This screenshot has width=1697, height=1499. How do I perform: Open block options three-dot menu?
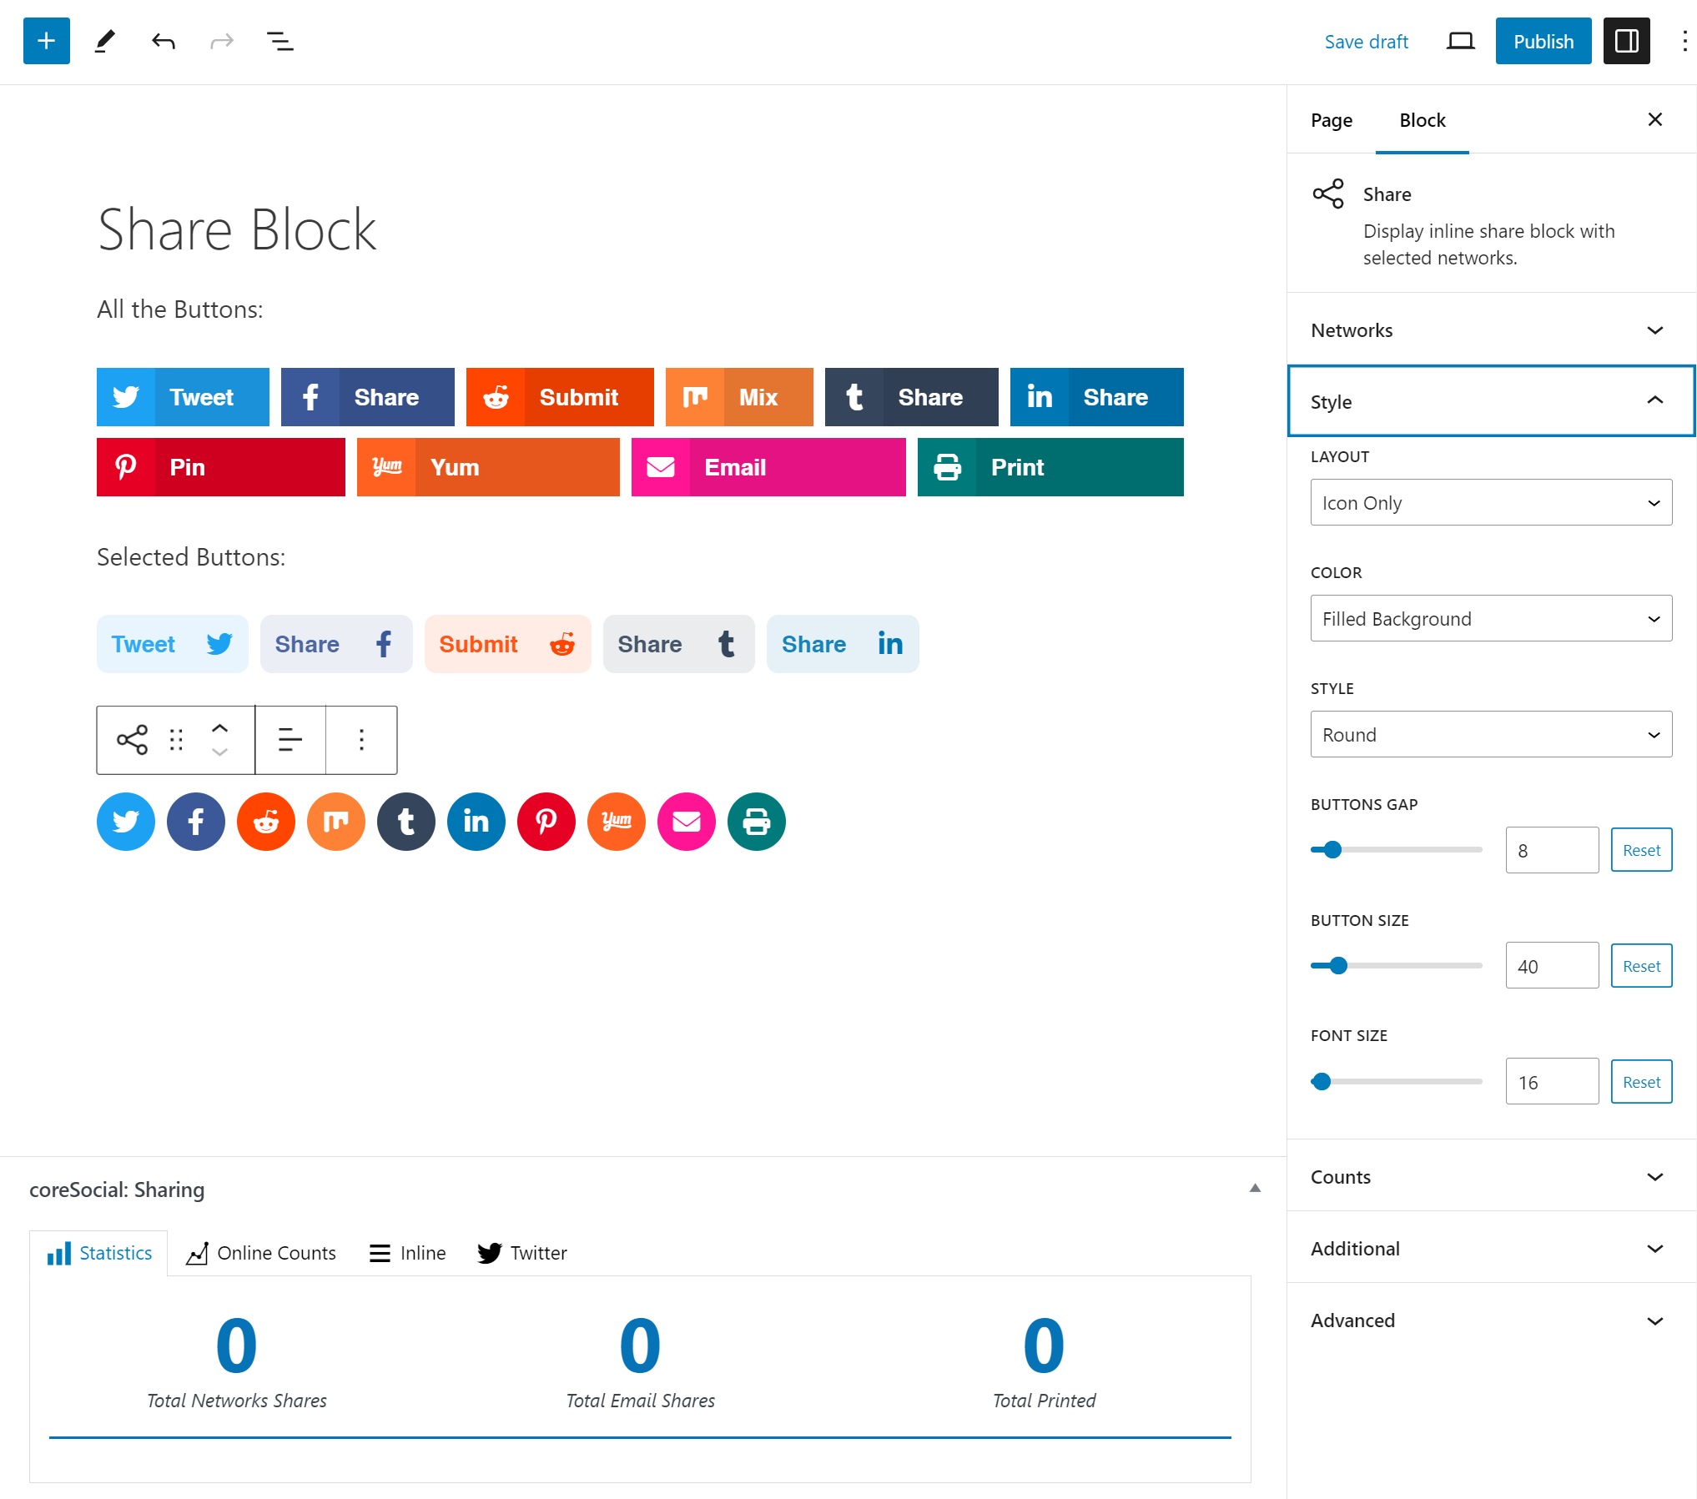[361, 740]
